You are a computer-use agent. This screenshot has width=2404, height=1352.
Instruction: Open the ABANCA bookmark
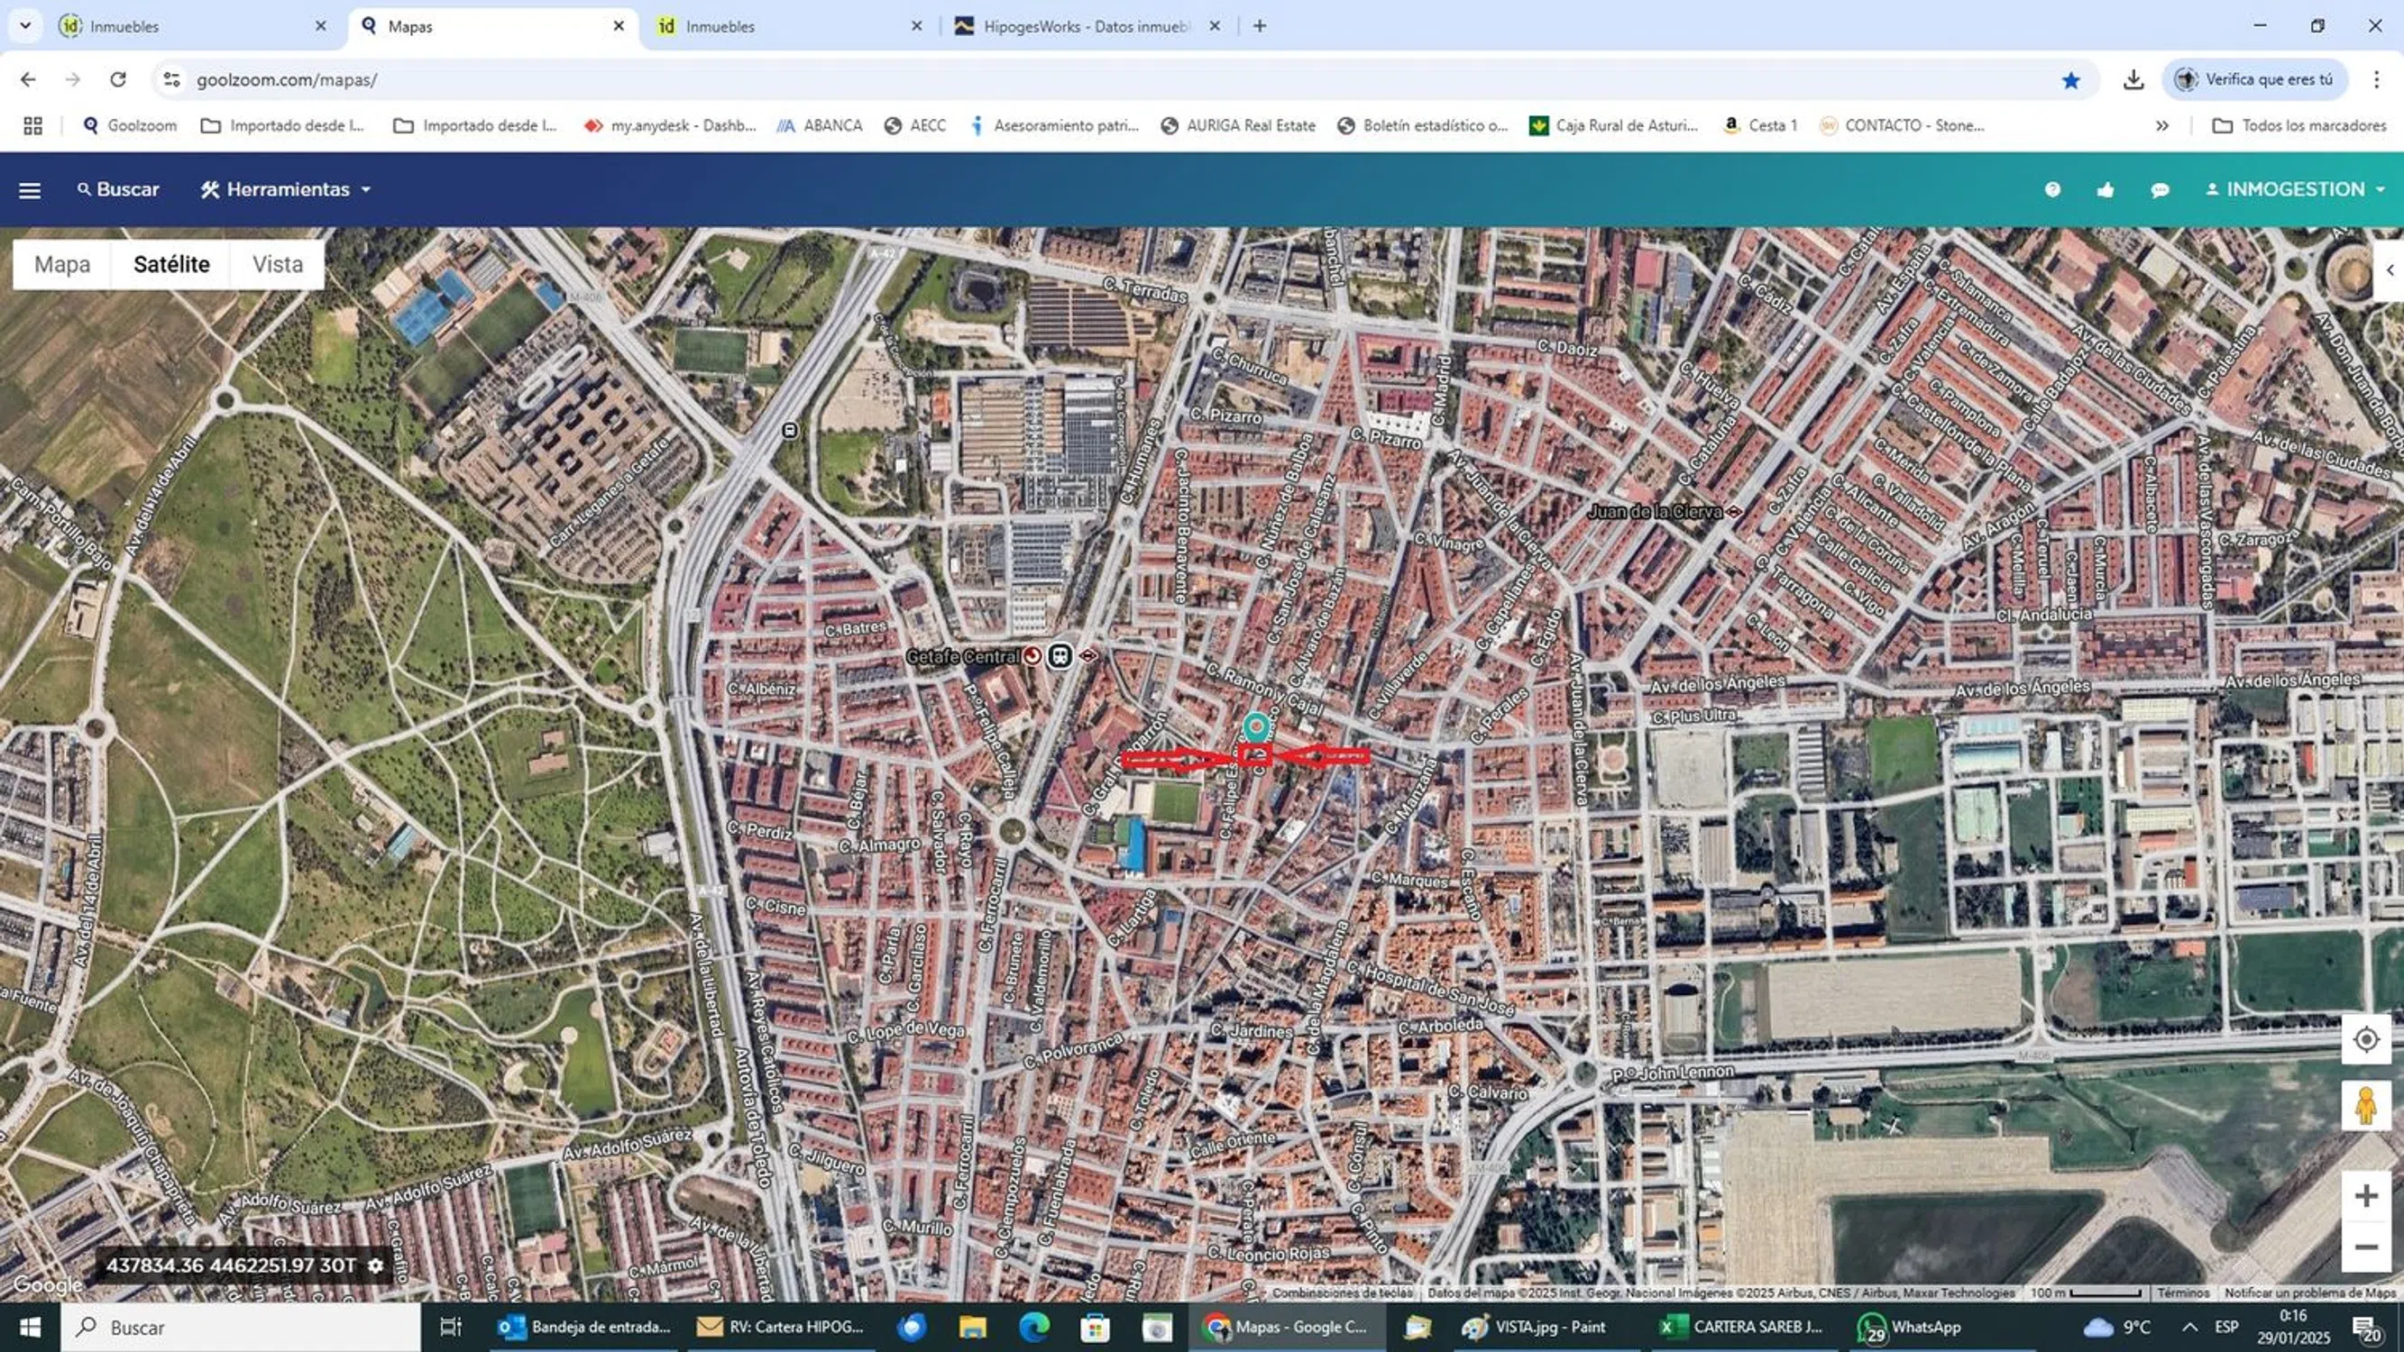[820, 126]
